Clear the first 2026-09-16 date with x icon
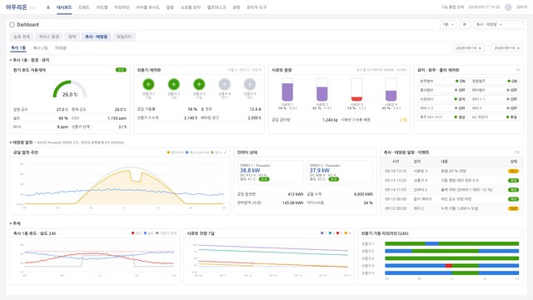This screenshot has width=533, height=300. [x=480, y=48]
